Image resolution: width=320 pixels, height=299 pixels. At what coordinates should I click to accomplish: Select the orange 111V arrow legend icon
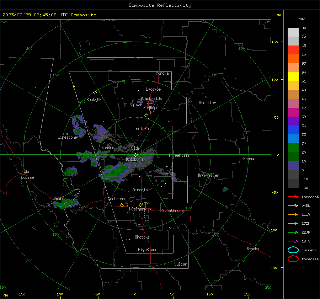(293, 214)
